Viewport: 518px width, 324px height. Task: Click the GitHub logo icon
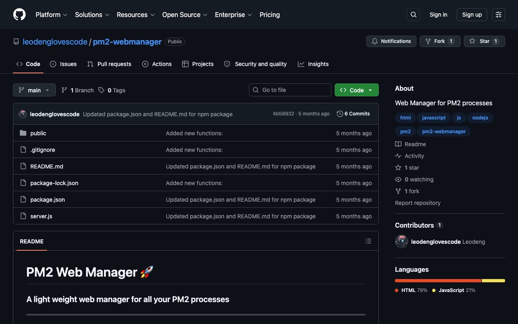coord(19,15)
